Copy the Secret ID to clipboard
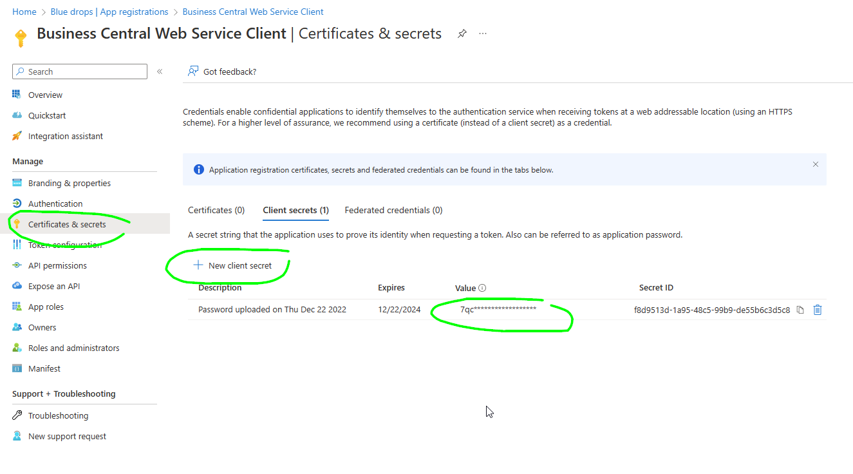 (800, 310)
